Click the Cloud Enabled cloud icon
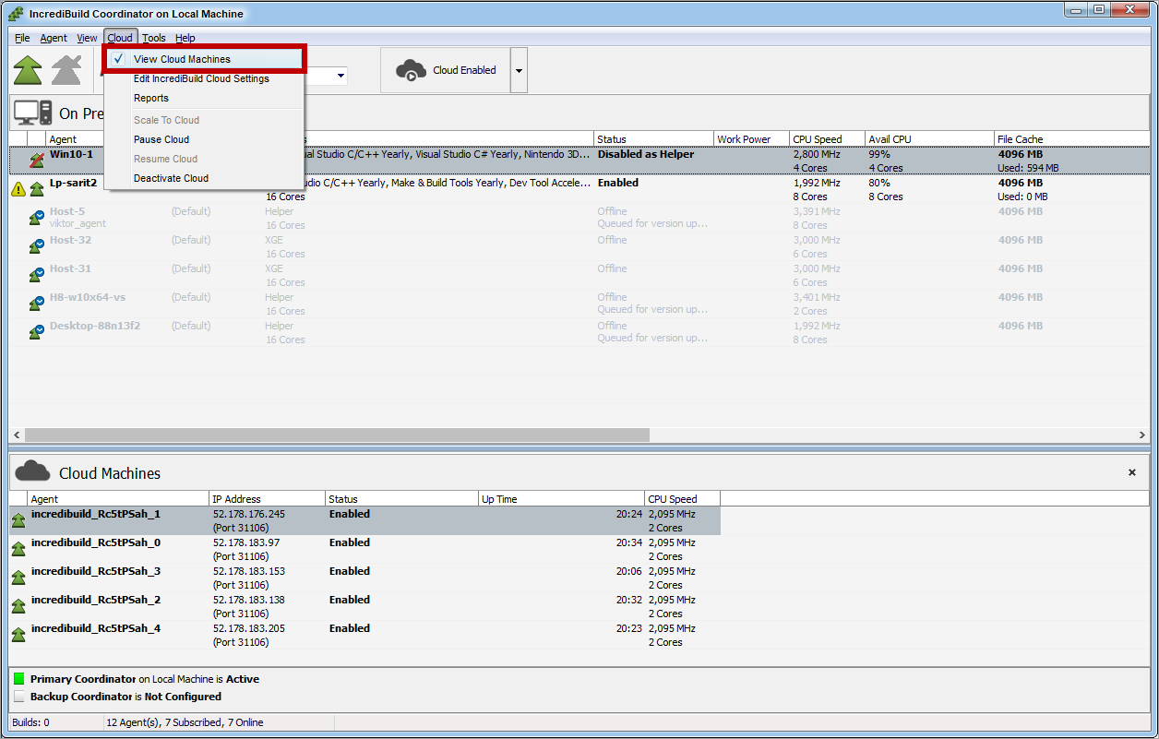 point(411,70)
